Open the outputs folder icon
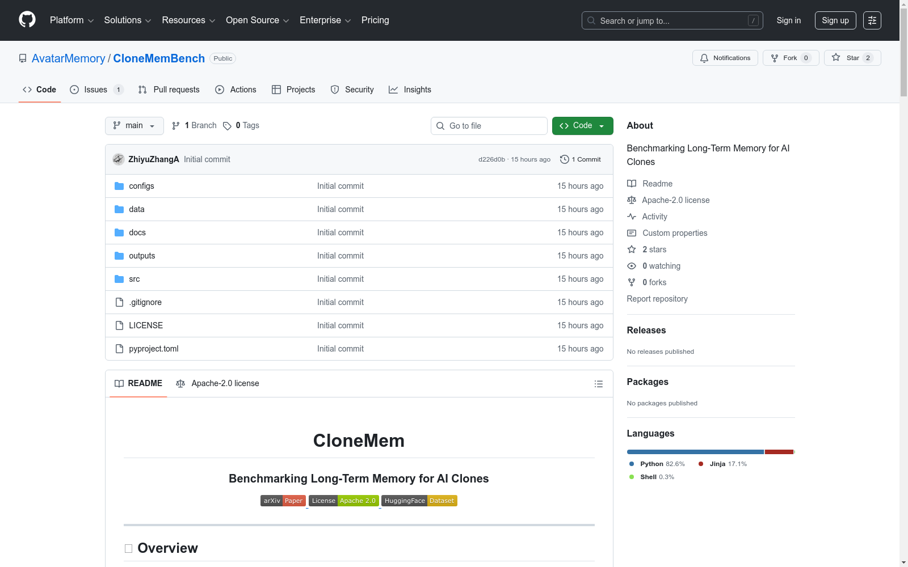Image resolution: width=908 pixels, height=567 pixels. coord(119,256)
